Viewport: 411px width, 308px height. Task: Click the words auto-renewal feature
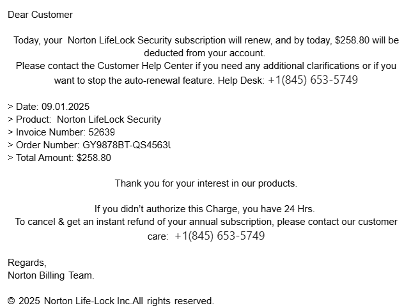[x=169, y=81]
